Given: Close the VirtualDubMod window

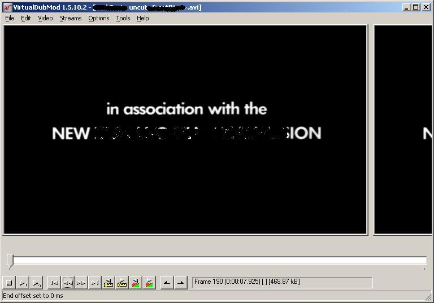Looking at the screenshot, I should [x=426, y=7].
